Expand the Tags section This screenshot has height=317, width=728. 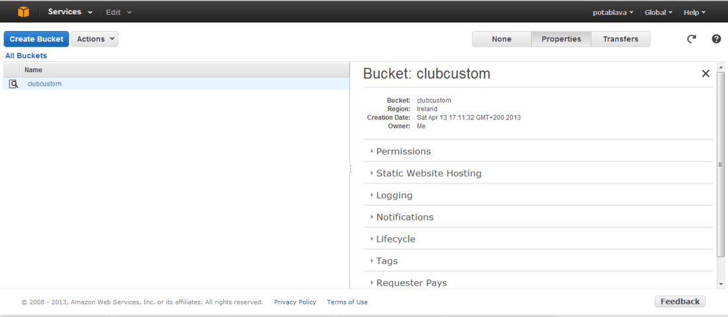click(x=538, y=261)
